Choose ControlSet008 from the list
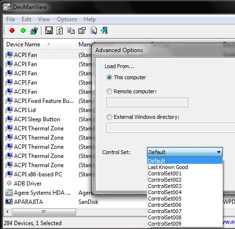Viewport: 235px width, 229px height. pos(185,217)
